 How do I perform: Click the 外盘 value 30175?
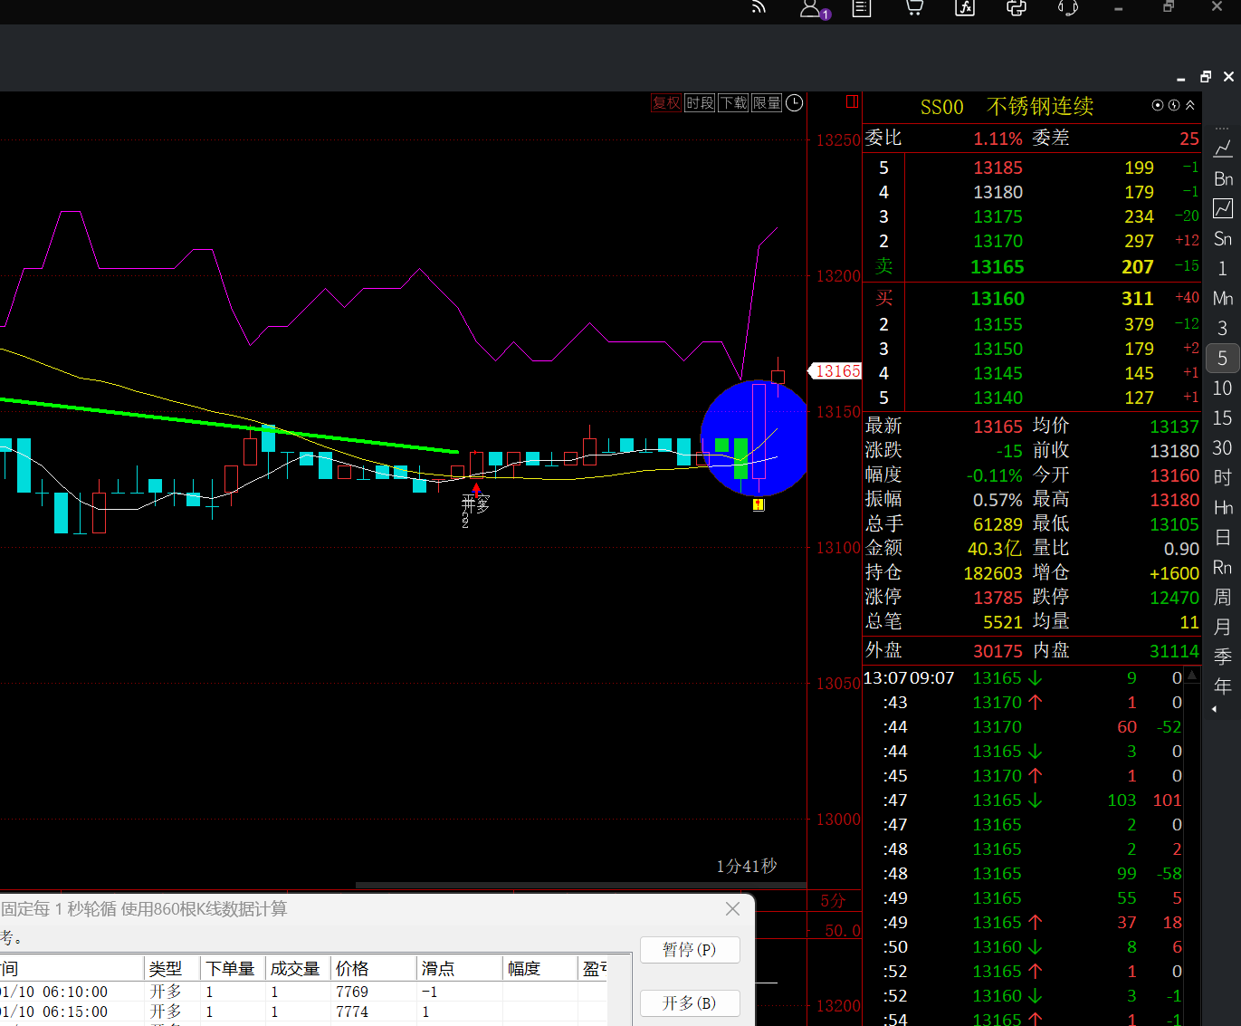click(x=998, y=651)
